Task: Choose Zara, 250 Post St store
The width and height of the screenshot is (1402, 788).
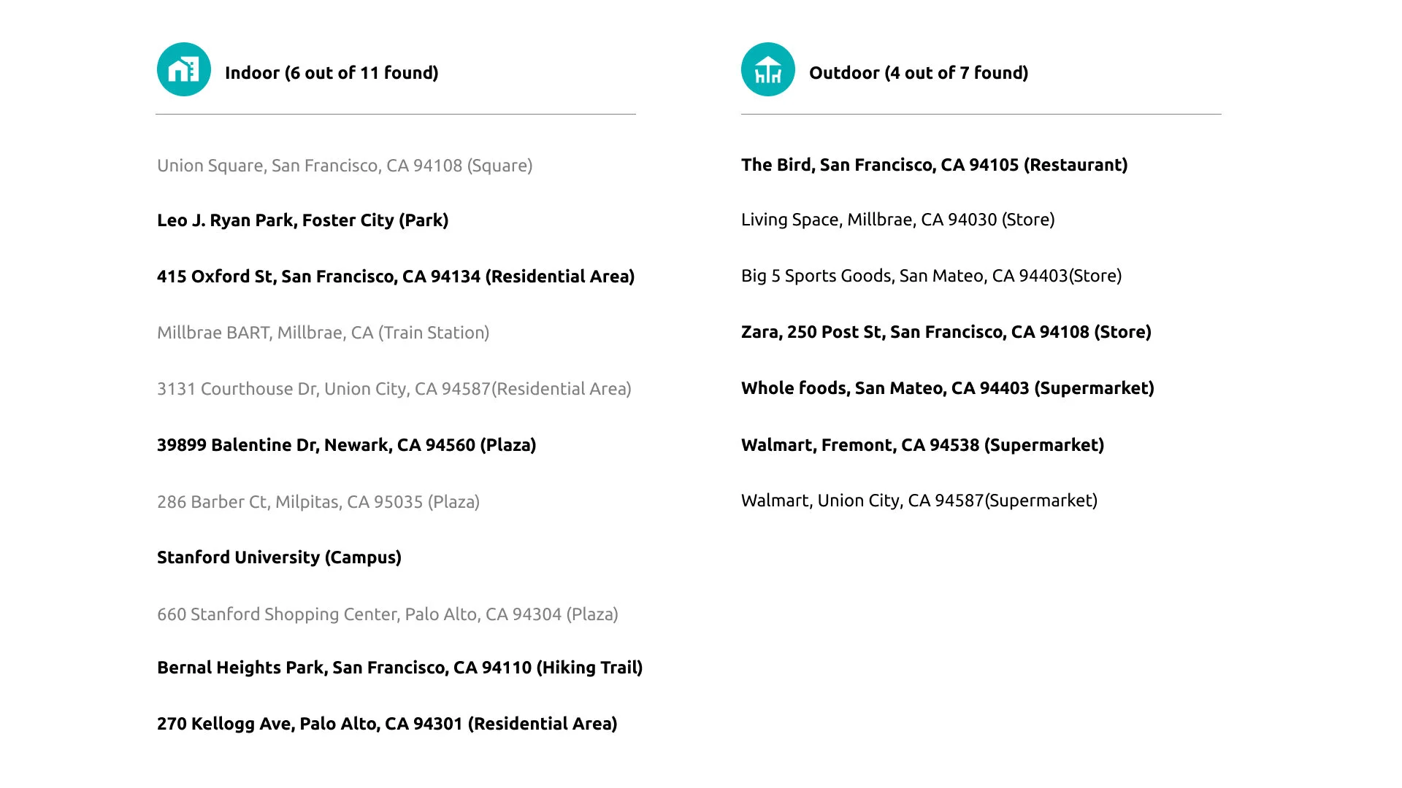Action: pyautogui.click(x=946, y=332)
